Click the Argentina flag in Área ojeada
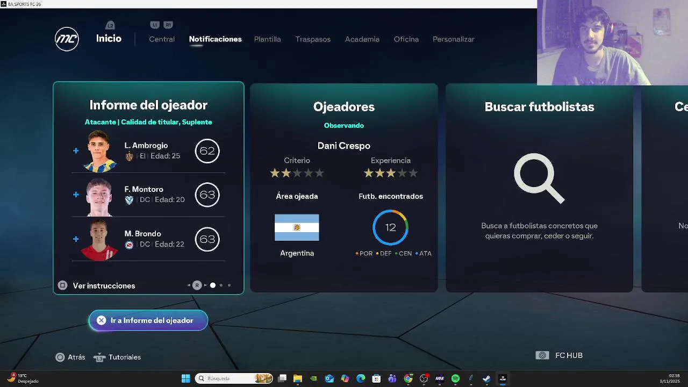The height and width of the screenshot is (387, 688). (x=297, y=227)
